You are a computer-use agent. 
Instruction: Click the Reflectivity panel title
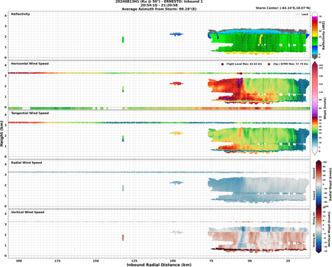pyautogui.click(x=21, y=14)
